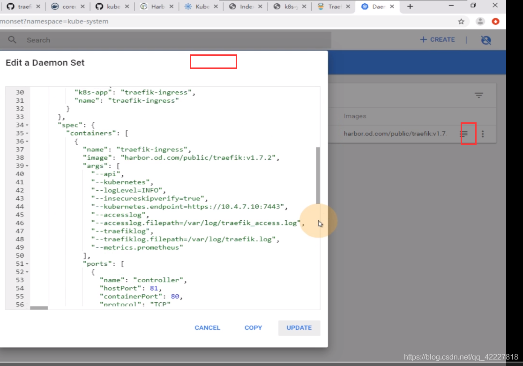Close the Harbor tab

click(171, 7)
